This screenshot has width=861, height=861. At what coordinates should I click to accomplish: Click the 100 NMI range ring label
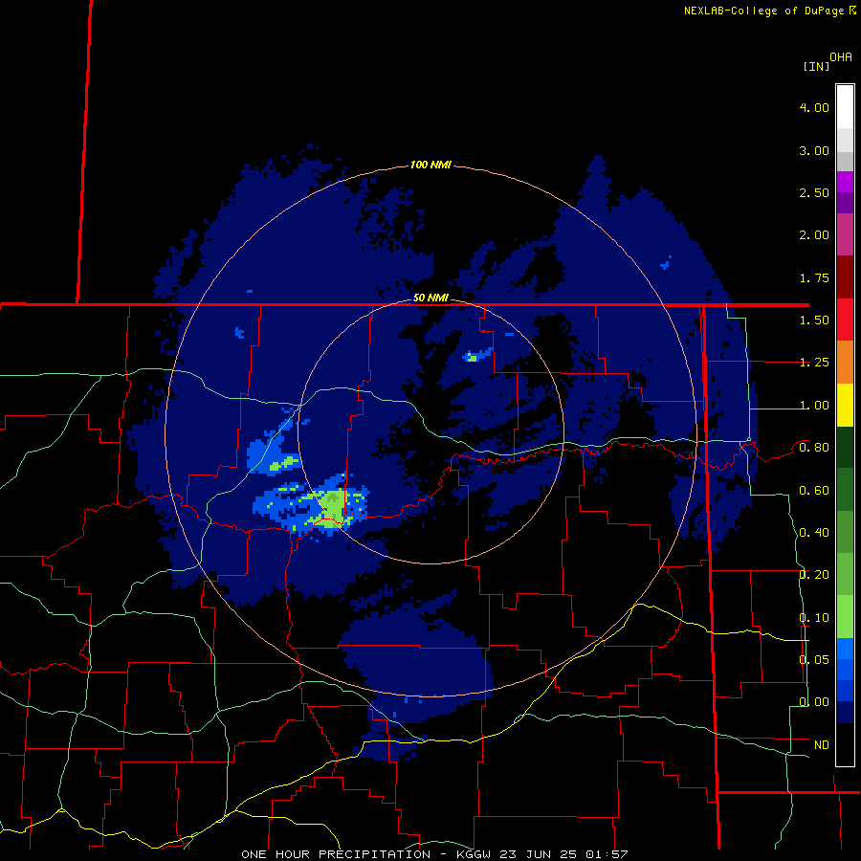430,165
